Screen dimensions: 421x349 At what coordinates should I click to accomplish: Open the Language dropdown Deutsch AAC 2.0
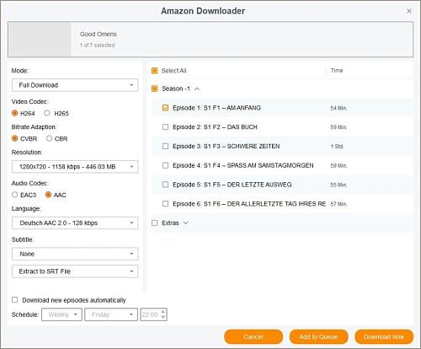(x=75, y=223)
